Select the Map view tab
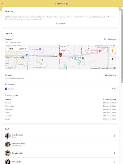Screen dimensions: 123x164 tap(11, 49)
